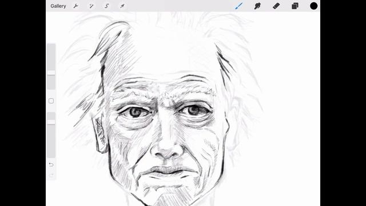Open the Actions wrench menu

click(75, 6)
